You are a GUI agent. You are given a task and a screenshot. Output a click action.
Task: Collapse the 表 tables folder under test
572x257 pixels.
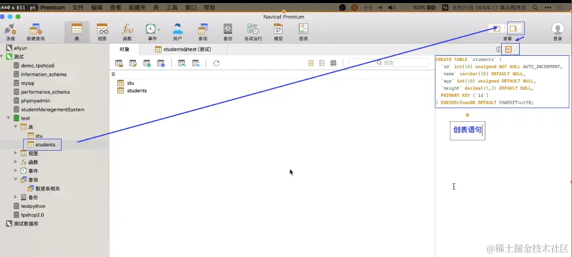click(16, 127)
